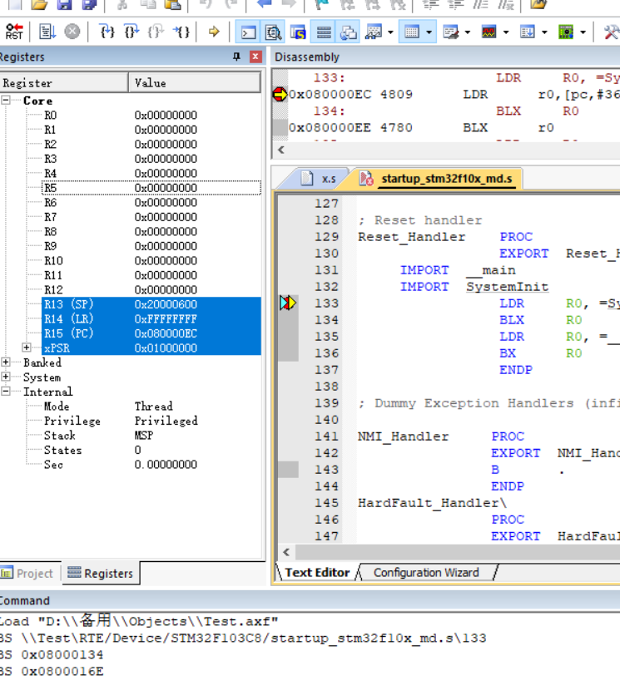Click the Run (F5) toolbar icon
The image size is (620, 695).
coord(47,32)
